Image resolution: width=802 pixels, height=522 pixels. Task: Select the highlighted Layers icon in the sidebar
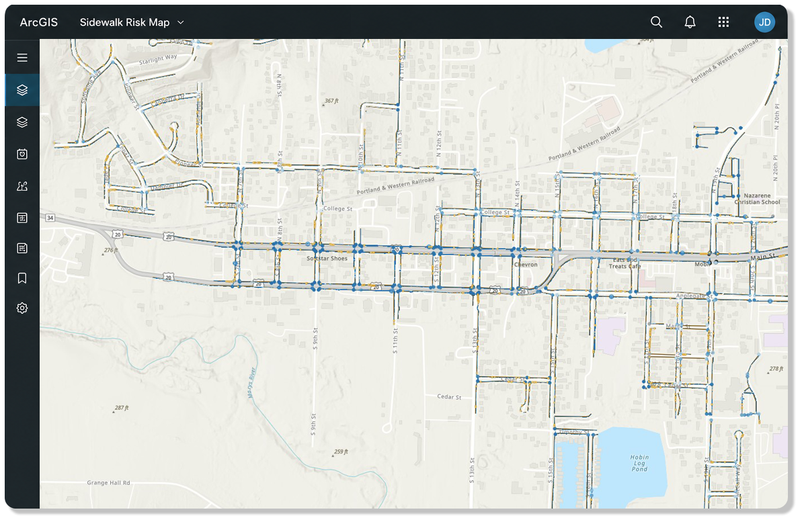pos(22,90)
